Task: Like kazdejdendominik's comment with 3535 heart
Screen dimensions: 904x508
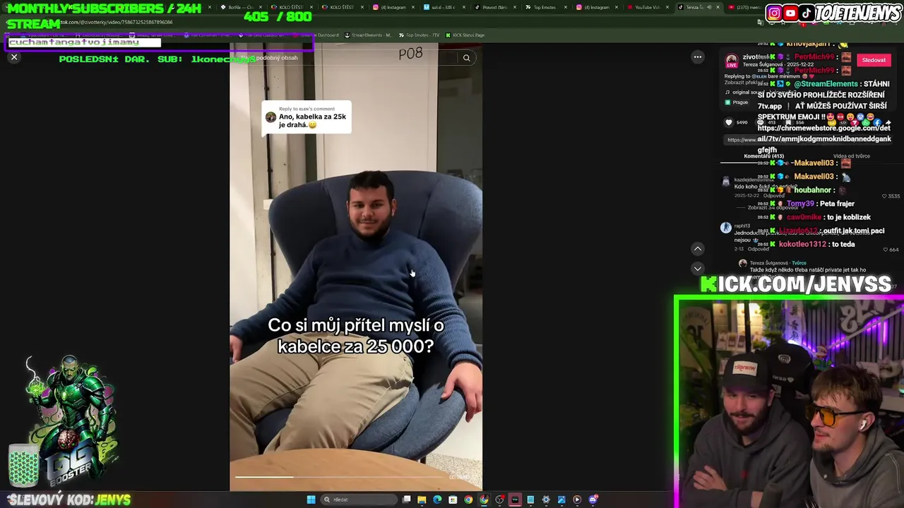Action: (884, 196)
